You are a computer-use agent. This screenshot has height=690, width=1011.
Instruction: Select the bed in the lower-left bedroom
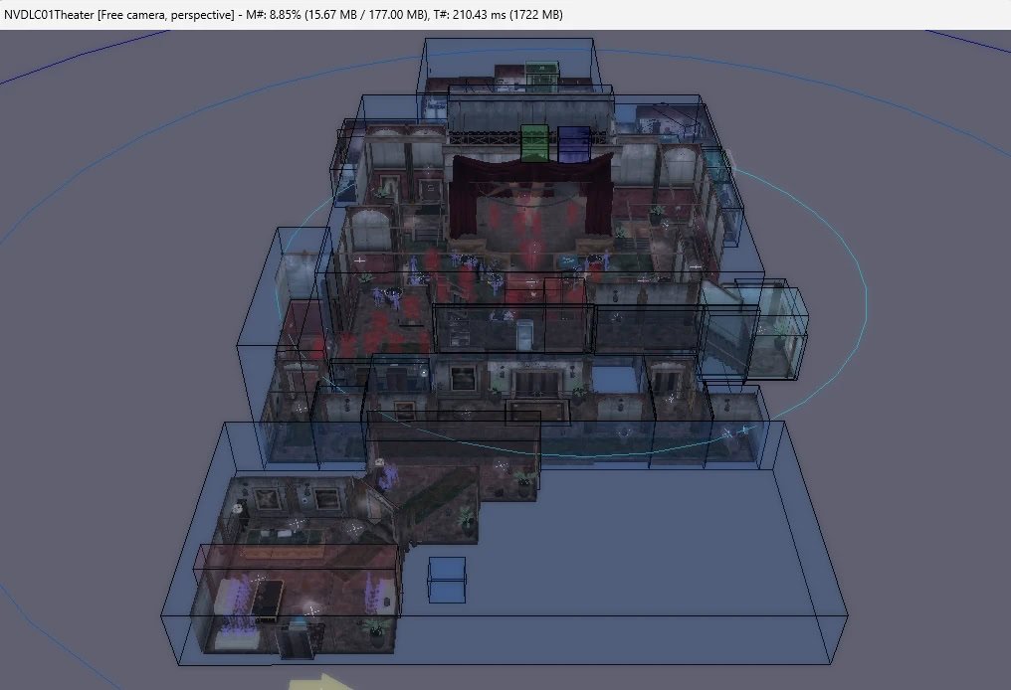268,601
